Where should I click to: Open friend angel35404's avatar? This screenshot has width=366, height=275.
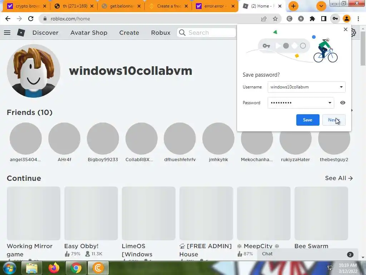tap(26, 139)
